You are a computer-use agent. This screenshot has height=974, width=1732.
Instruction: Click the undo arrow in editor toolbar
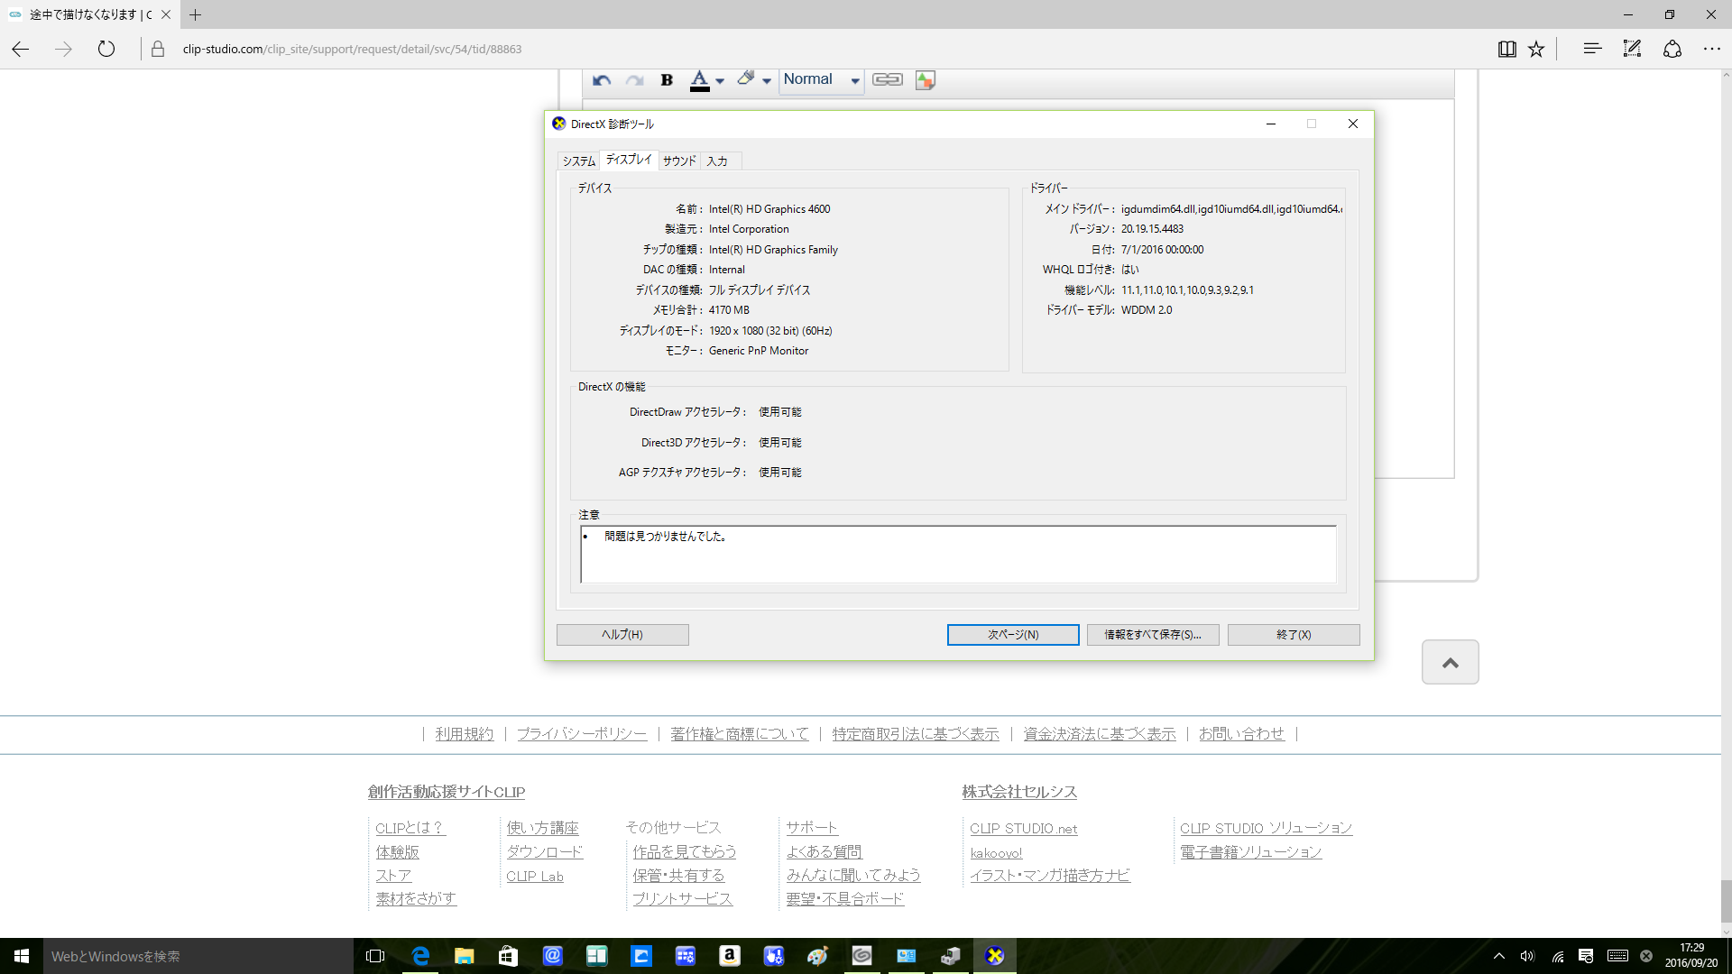click(602, 80)
